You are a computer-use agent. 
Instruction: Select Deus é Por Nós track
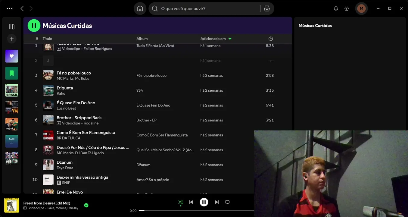click(93, 147)
